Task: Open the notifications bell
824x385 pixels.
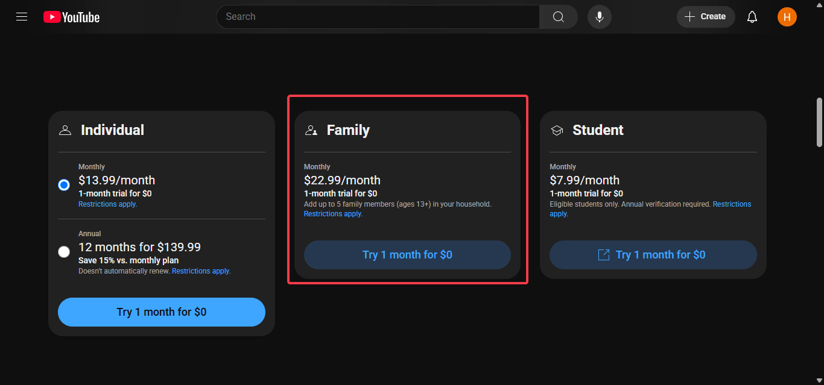Action: [x=752, y=17]
